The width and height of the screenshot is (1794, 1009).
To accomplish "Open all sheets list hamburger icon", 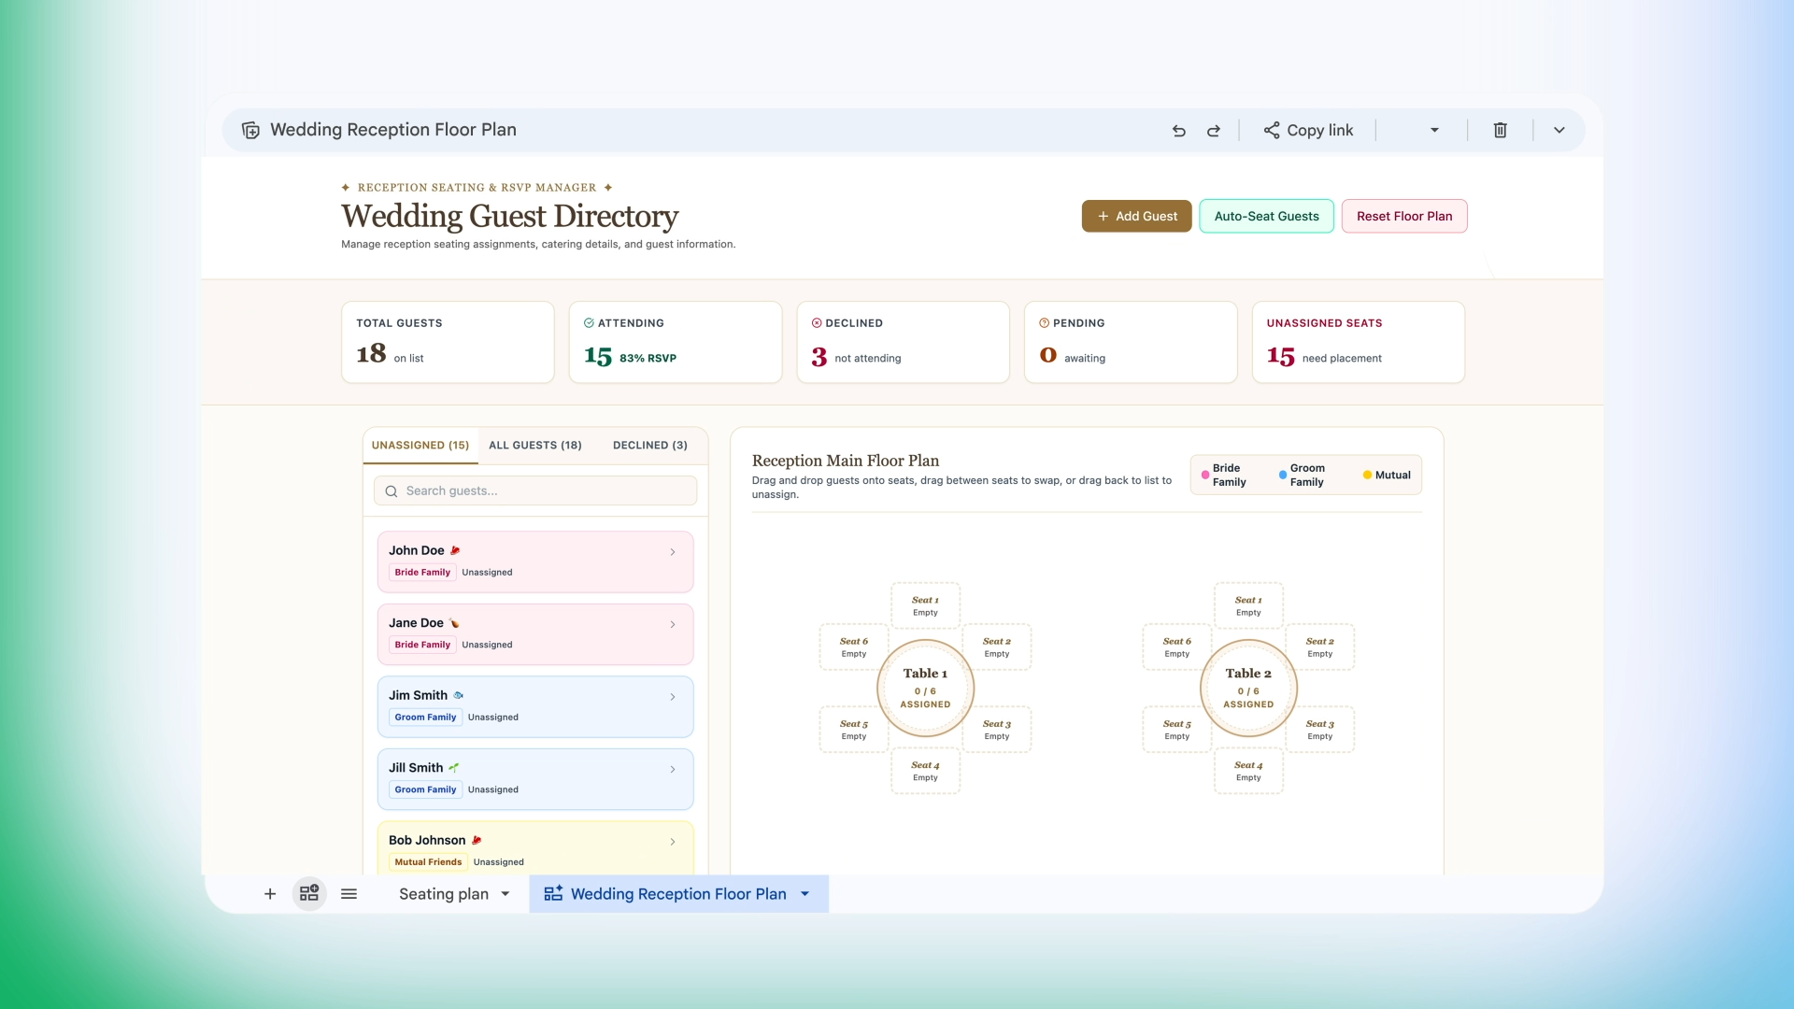I will (x=349, y=894).
